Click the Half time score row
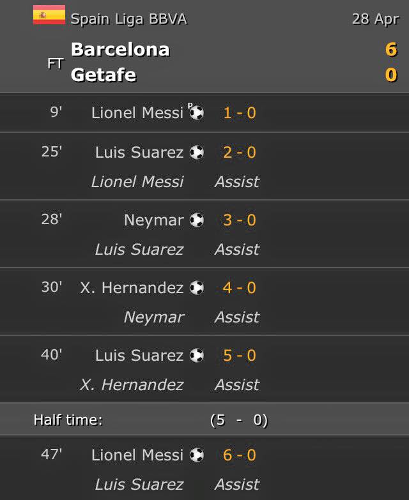Image resolution: width=409 pixels, height=500 pixels. (x=204, y=420)
